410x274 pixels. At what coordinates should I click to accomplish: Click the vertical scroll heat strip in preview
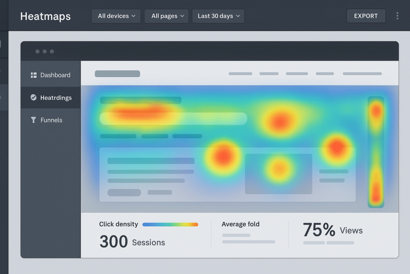[x=376, y=152]
